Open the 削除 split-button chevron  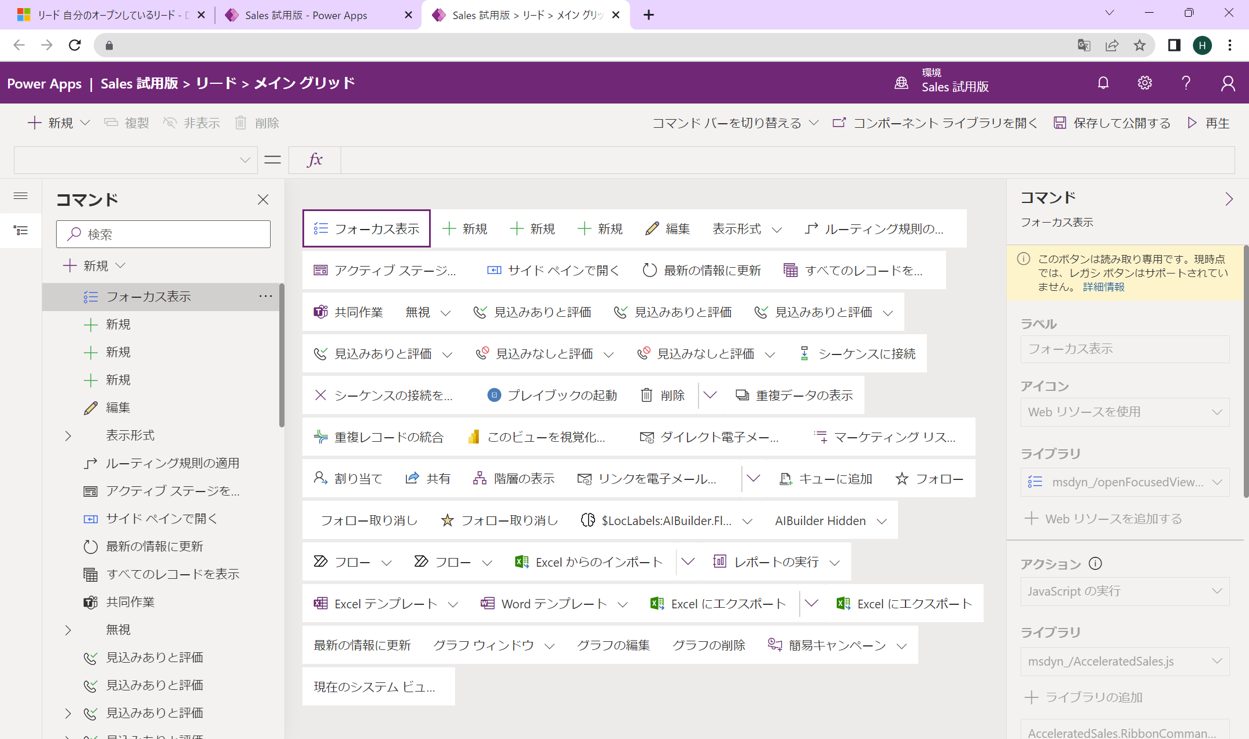(x=710, y=396)
